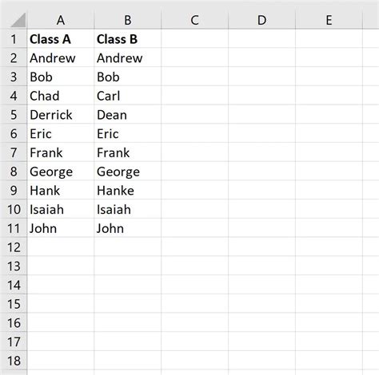Screen dimensions: 379x375
Task: Select row 12 header
Action: pyautogui.click(x=14, y=247)
